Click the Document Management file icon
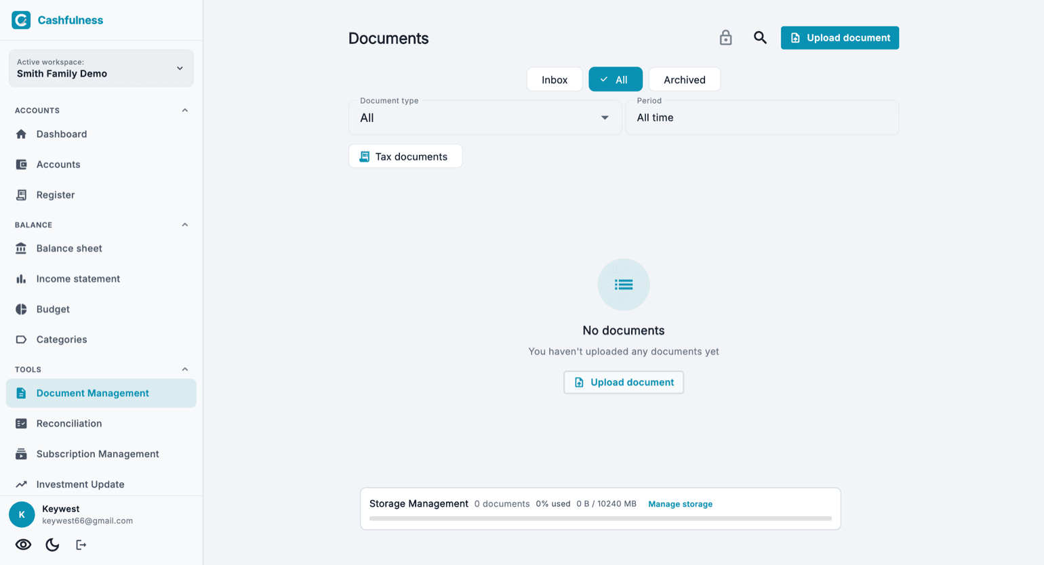This screenshot has width=1044, height=565. (21, 394)
